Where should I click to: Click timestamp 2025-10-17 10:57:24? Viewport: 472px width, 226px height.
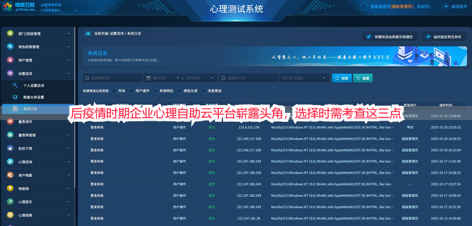click(x=445, y=184)
